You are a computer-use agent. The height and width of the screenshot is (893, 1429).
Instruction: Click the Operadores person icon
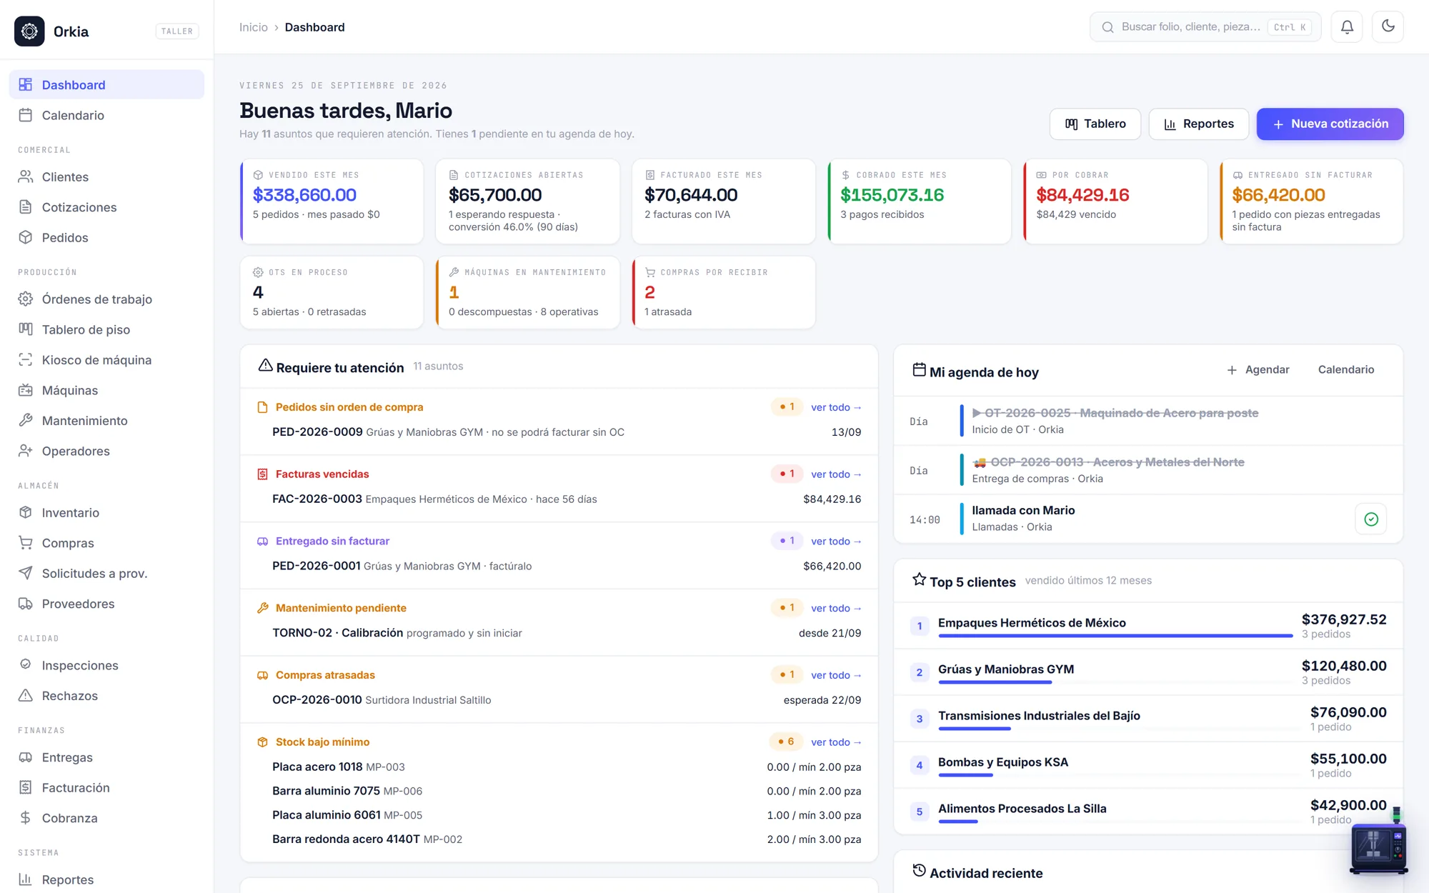click(26, 451)
